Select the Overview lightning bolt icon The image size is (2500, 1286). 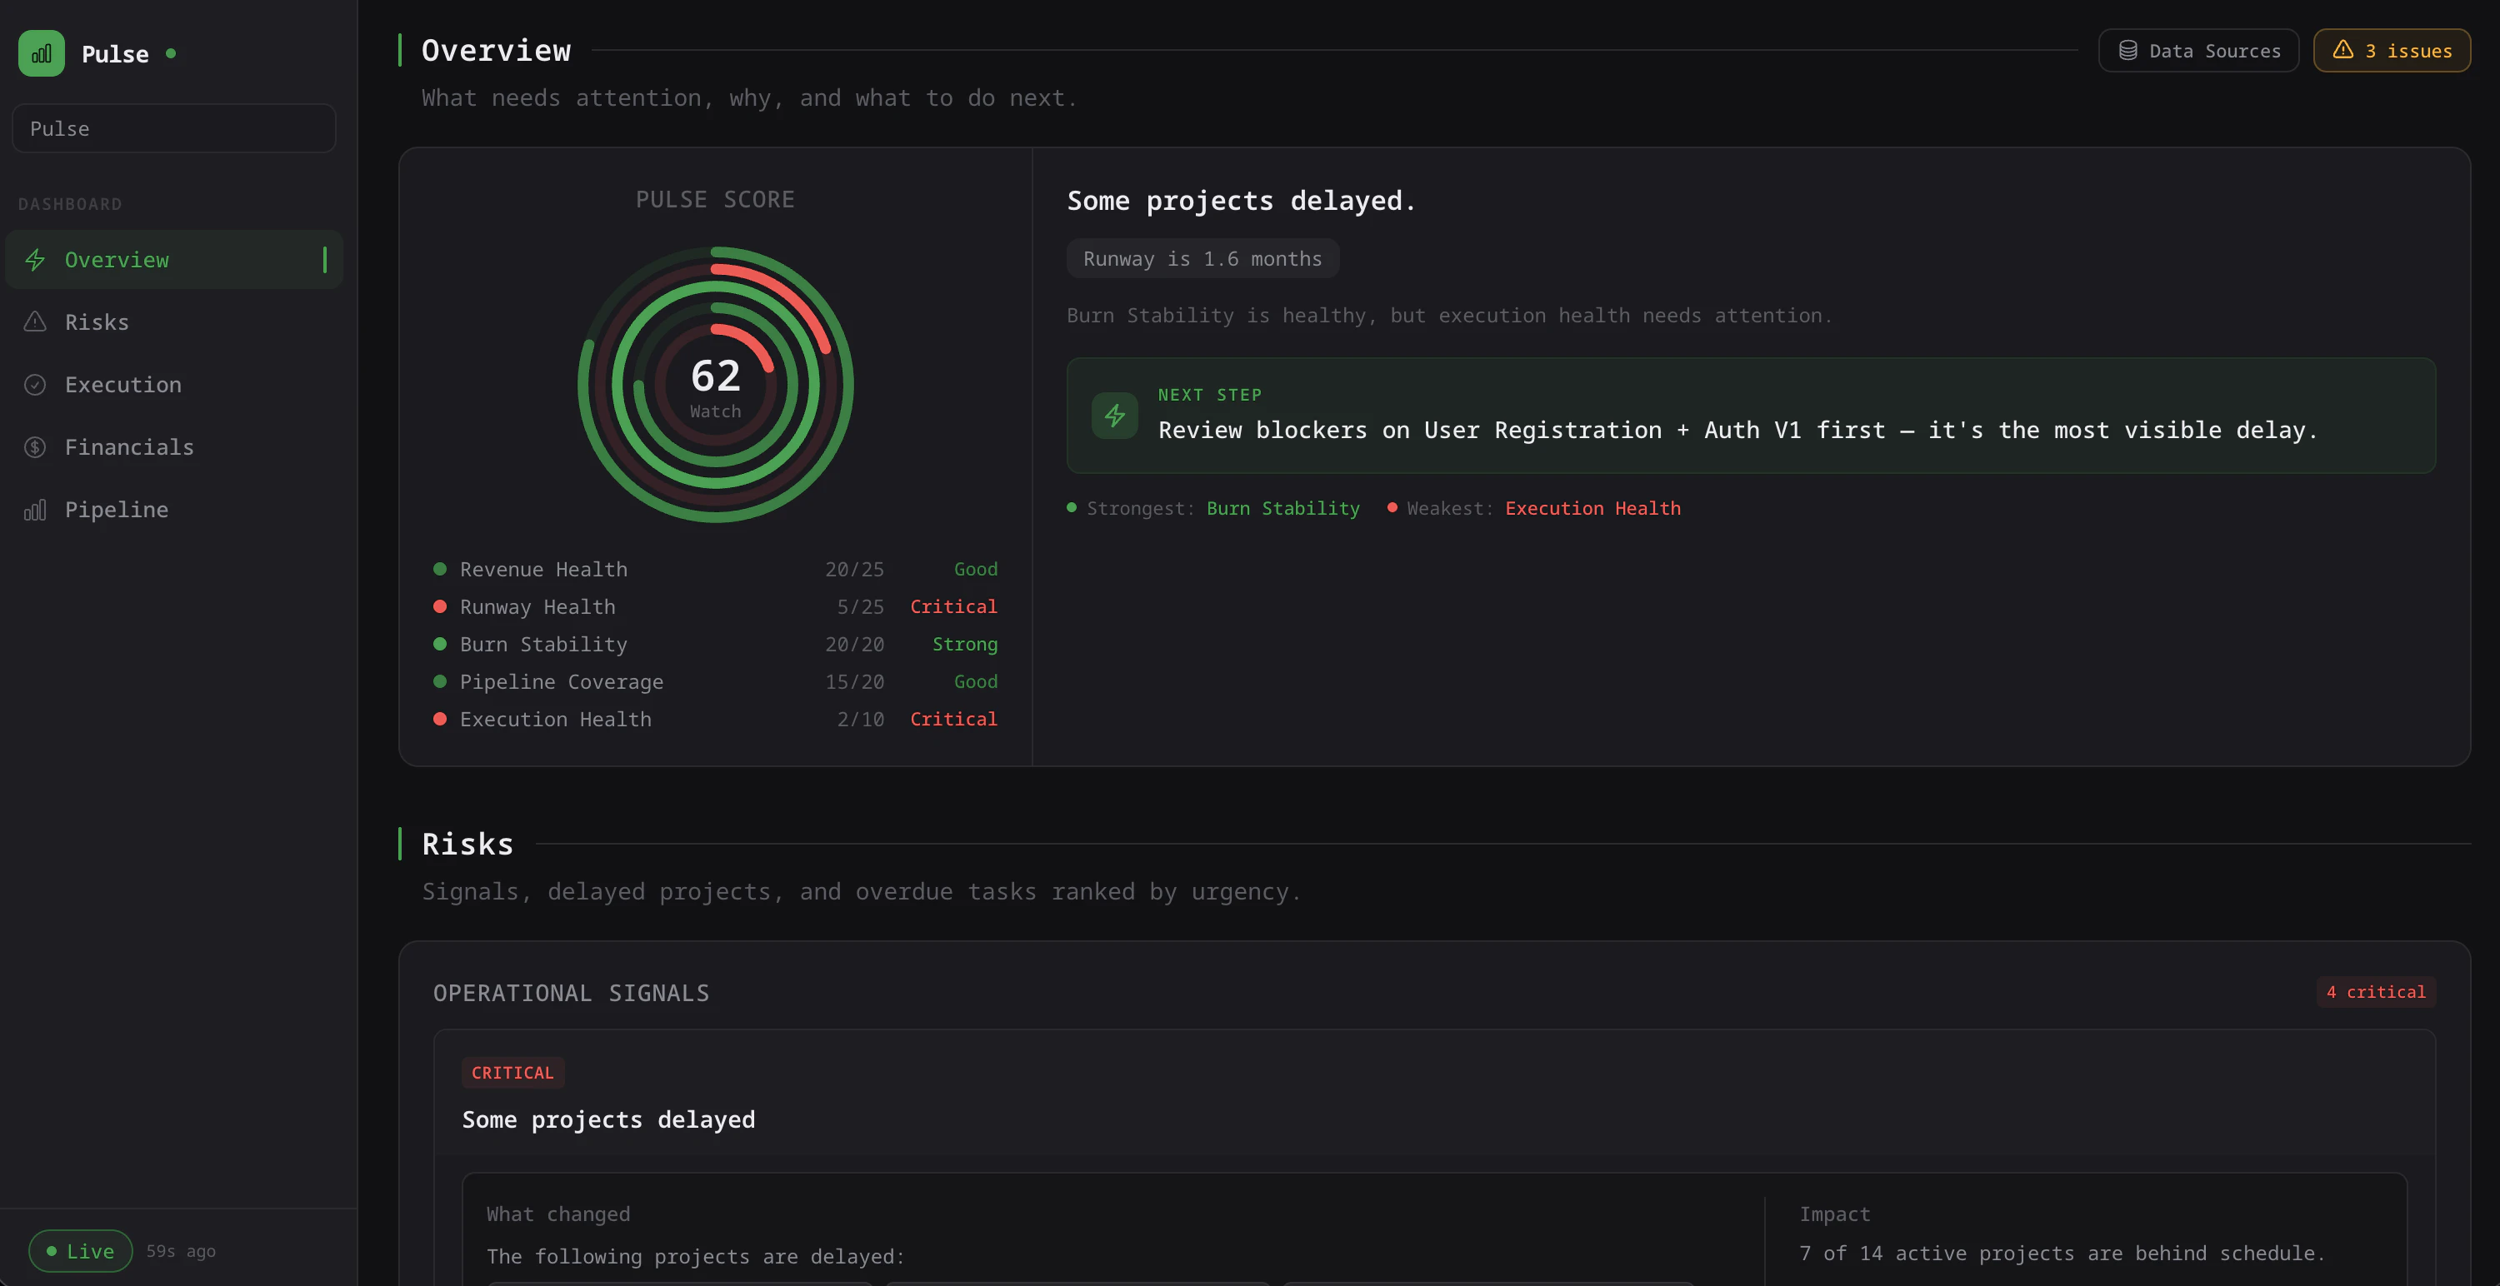pos(36,259)
